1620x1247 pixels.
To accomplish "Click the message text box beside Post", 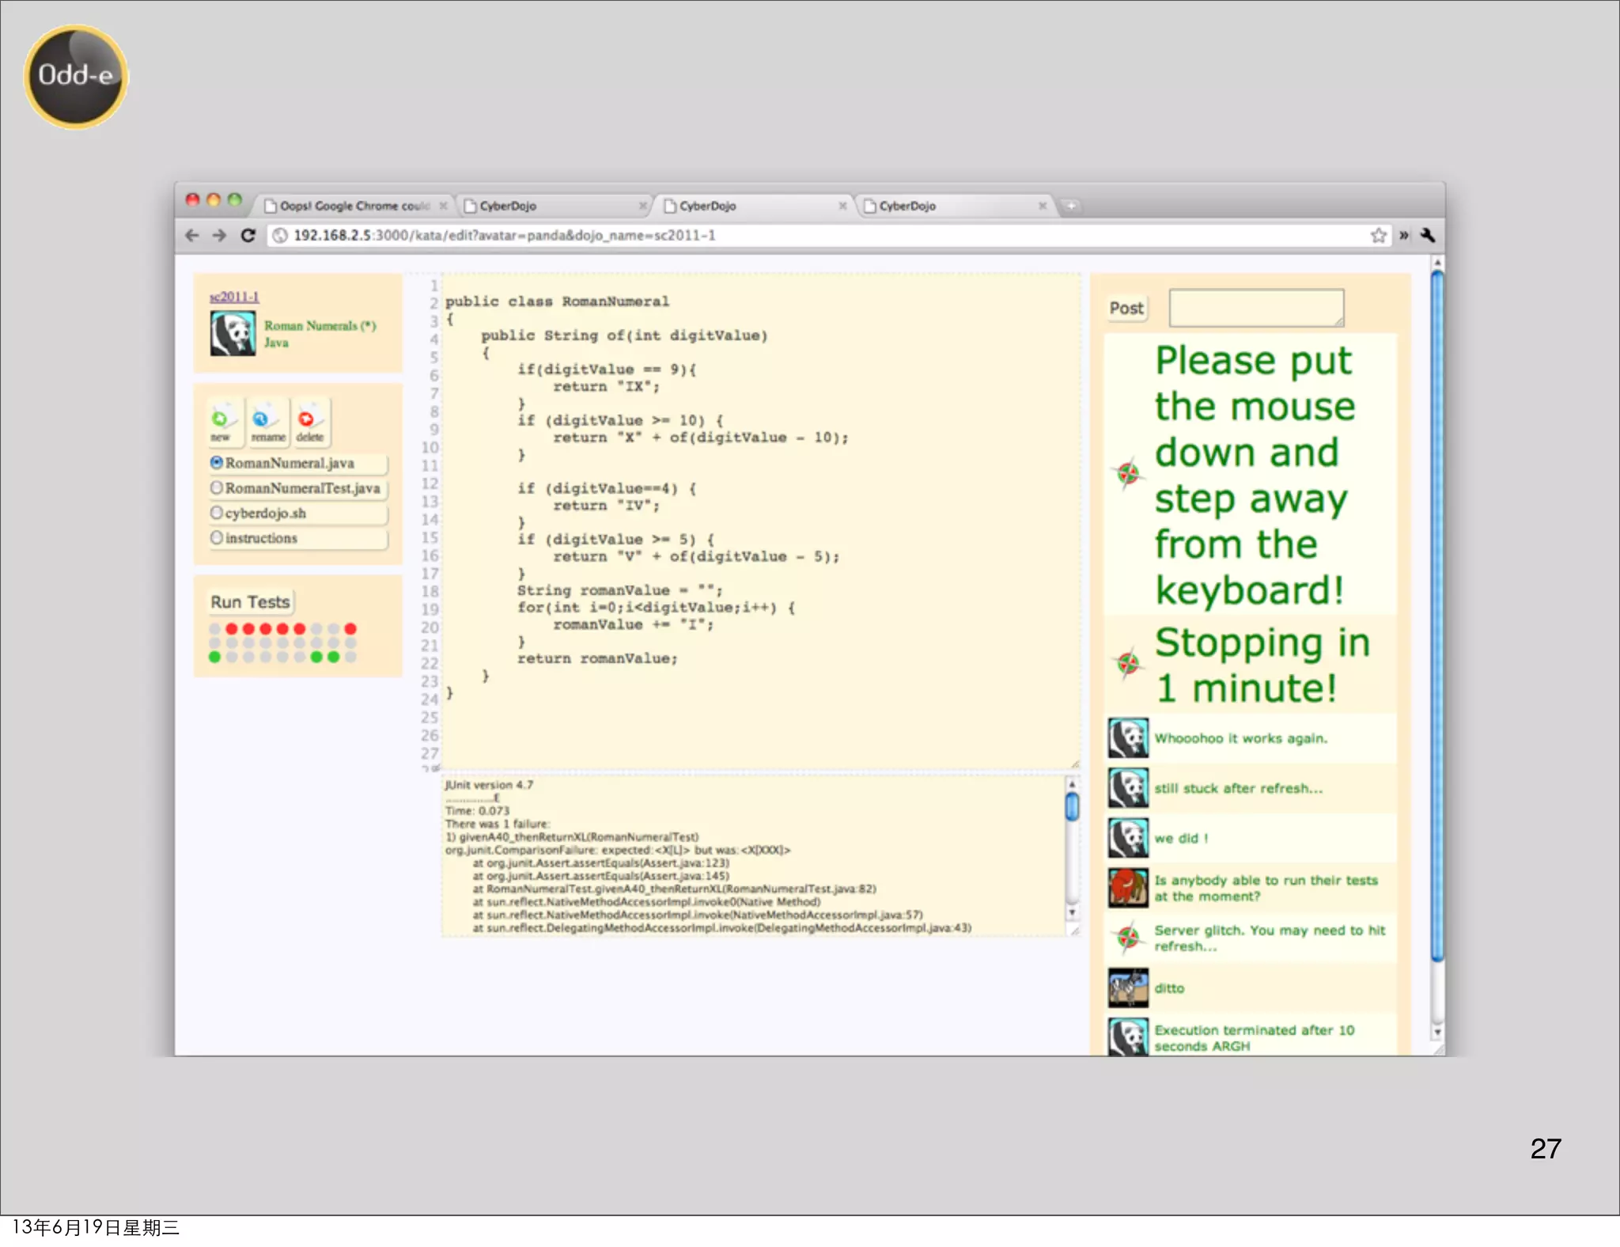I will 1255,307.
